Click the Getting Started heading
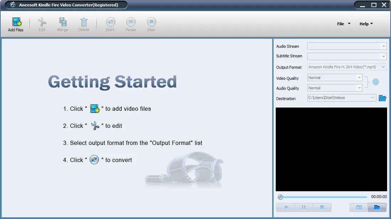 pyautogui.click(x=112, y=82)
